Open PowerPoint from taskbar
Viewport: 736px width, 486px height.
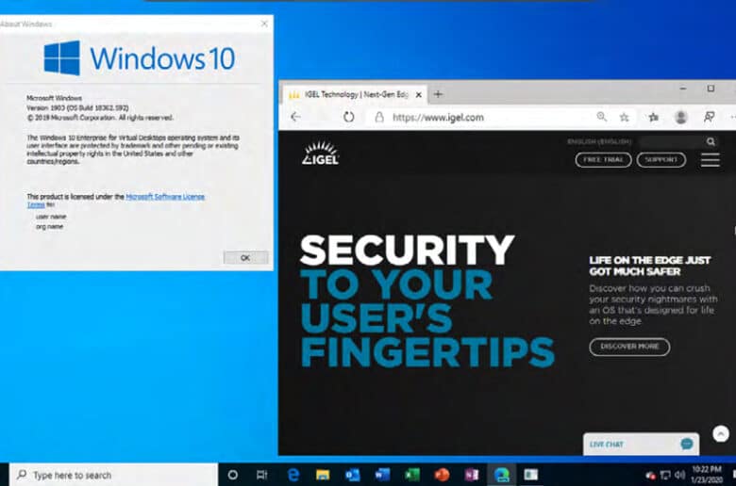[x=442, y=475]
